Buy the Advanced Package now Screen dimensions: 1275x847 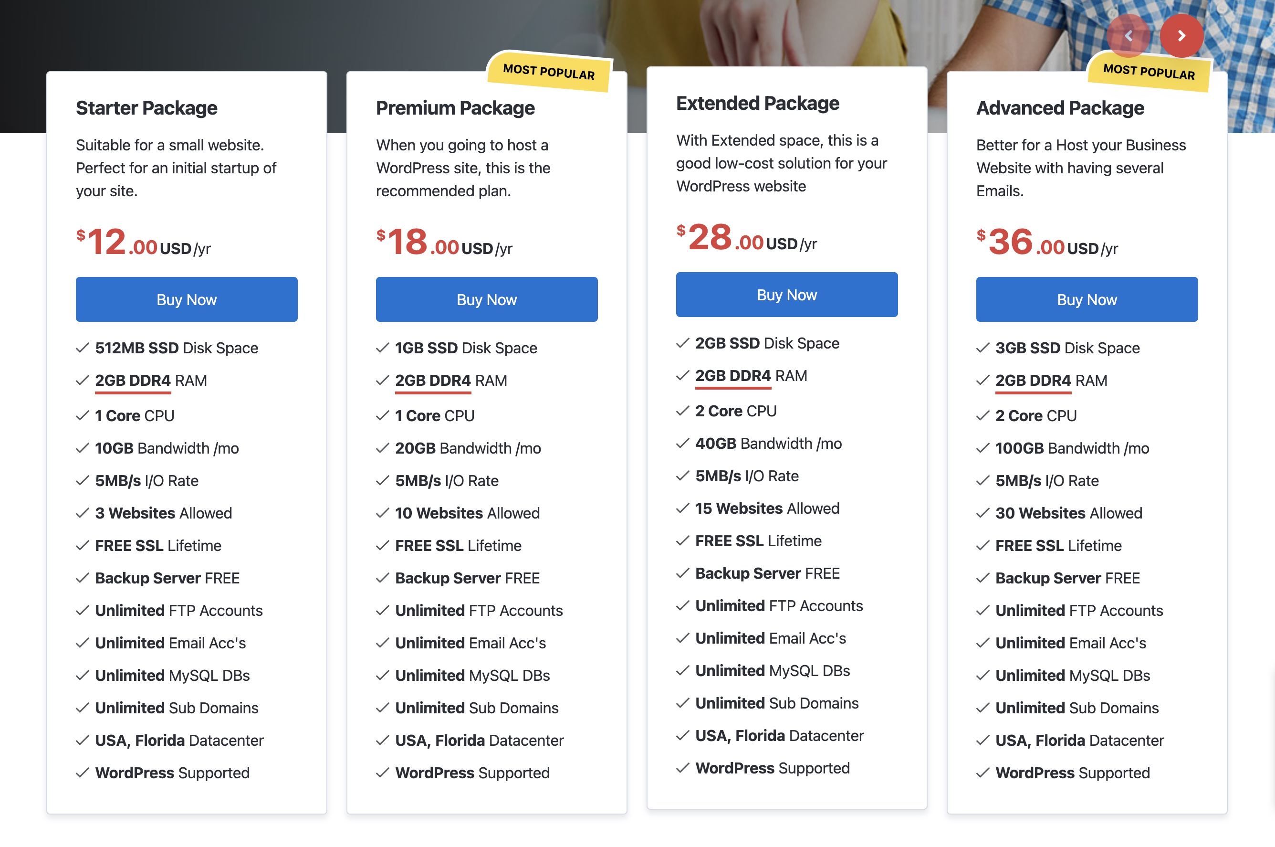(1087, 299)
